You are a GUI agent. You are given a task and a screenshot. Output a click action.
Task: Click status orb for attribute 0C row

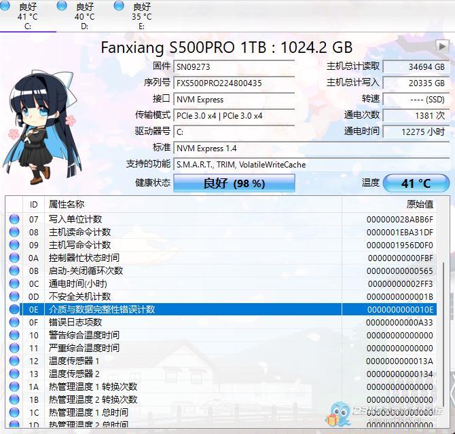point(14,283)
